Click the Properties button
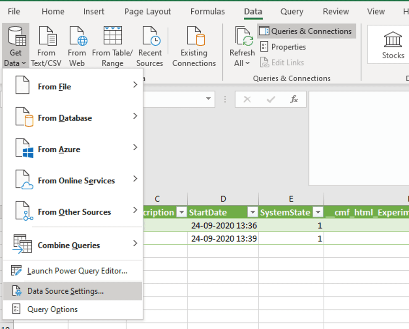Viewport: 409px width, 329px height. (x=288, y=47)
